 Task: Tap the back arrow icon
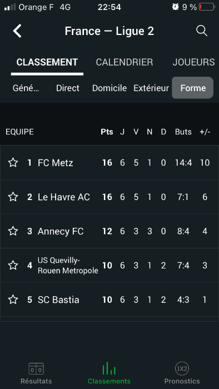point(17,31)
